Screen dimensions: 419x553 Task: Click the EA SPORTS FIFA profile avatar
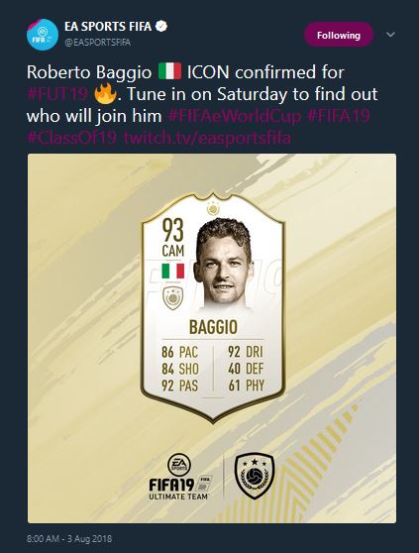[x=43, y=35]
